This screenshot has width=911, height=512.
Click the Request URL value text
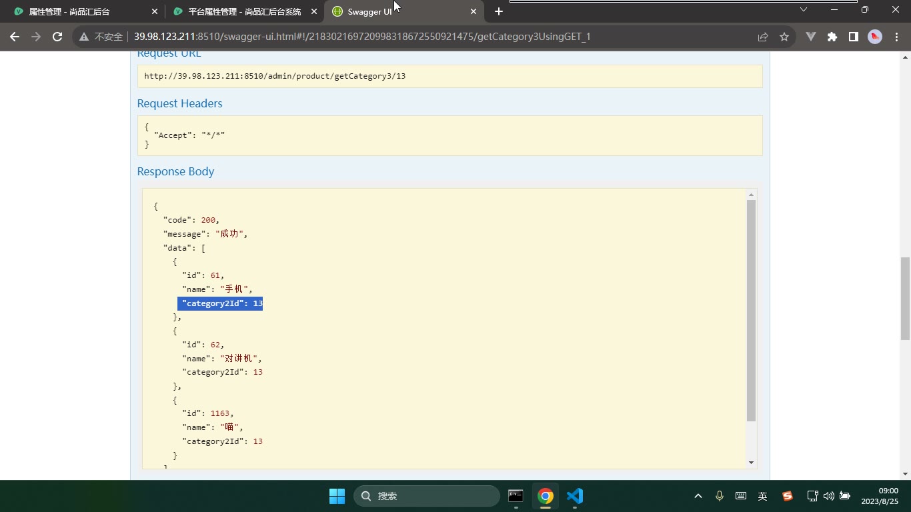(x=275, y=76)
